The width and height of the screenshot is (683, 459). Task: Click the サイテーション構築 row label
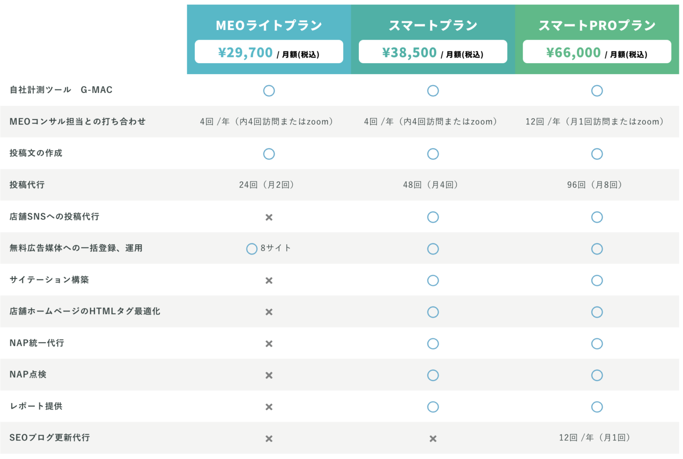tap(49, 280)
